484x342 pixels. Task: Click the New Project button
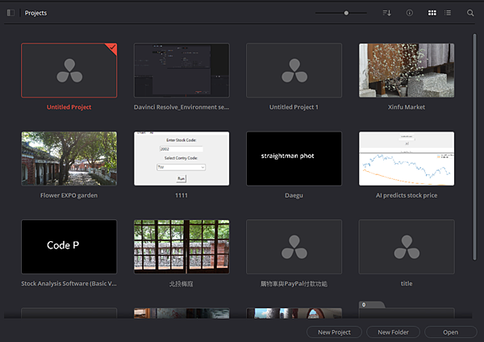[x=334, y=332]
